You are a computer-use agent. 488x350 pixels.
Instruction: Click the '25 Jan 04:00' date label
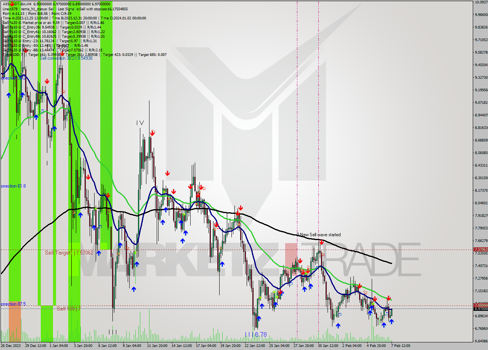coord(279,346)
